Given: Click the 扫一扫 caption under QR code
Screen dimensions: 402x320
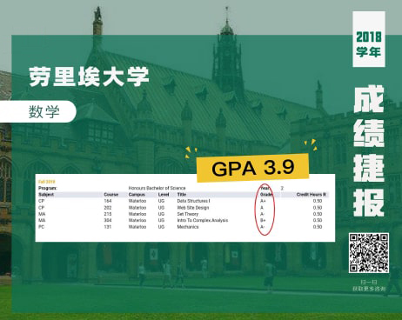Looking at the screenshot, I should pos(369,282).
